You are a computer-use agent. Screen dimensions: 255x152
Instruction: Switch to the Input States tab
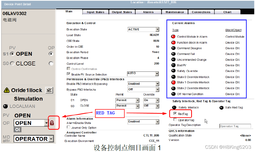click(x=96, y=12)
